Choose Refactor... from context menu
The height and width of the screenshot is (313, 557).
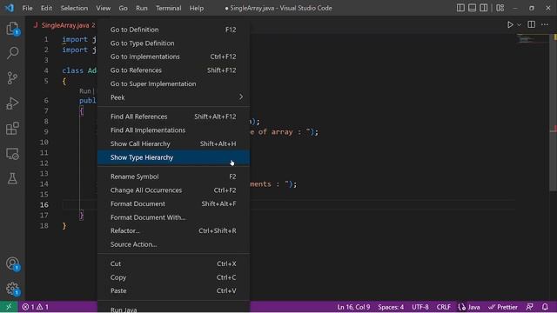(x=173, y=230)
